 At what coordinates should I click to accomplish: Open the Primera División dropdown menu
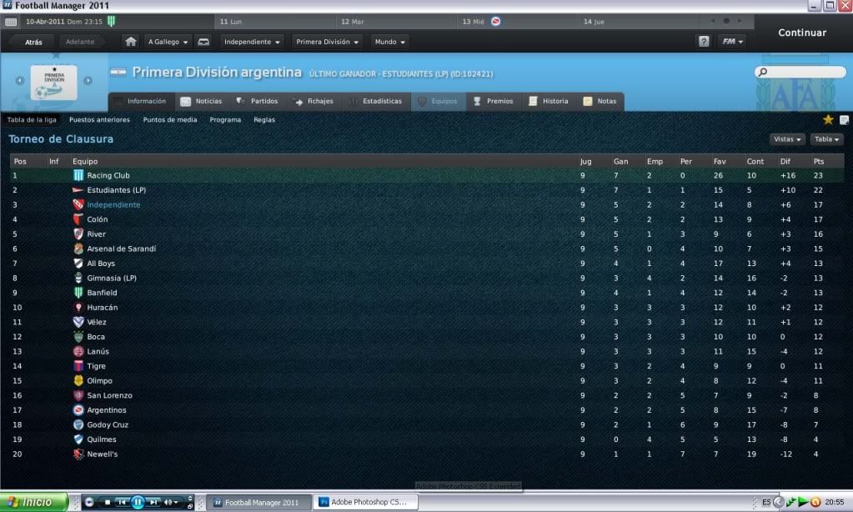pyautogui.click(x=327, y=42)
